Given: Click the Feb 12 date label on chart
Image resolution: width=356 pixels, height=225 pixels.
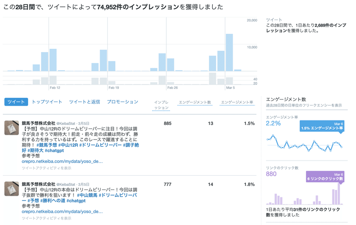Looking at the screenshot, I should pos(55,88).
